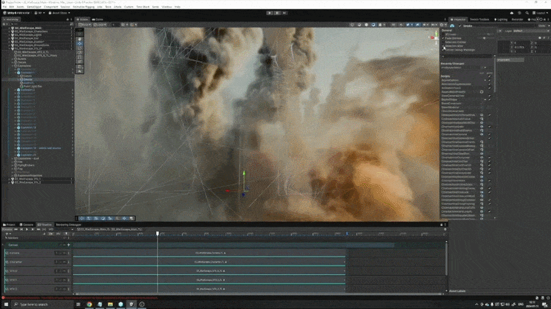Step to next frame in Timeline
Viewport: 551px width, 309px height.
click(x=32, y=230)
